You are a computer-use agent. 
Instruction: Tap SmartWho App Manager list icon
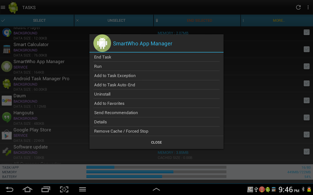7,66
